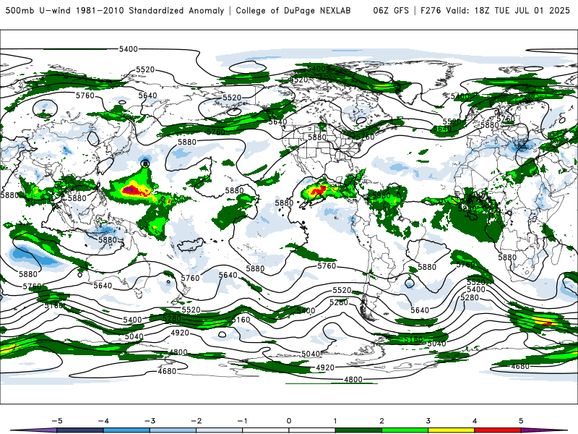Pick the navy -5-to--4 colorbar segment

[x=80, y=430]
